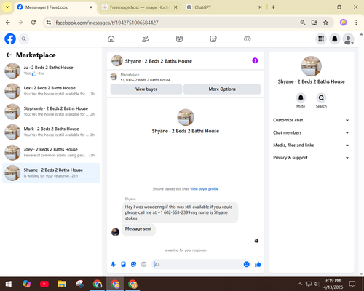Close the Freeimage.host tab

coord(175,7)
